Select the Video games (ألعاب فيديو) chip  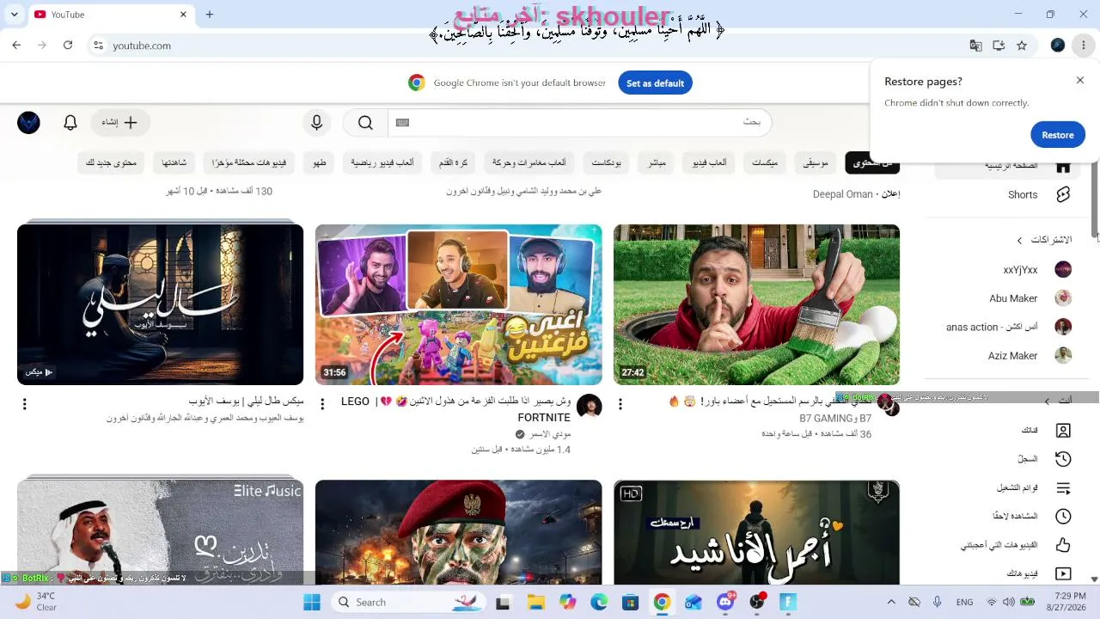click(x=710, y=162)
